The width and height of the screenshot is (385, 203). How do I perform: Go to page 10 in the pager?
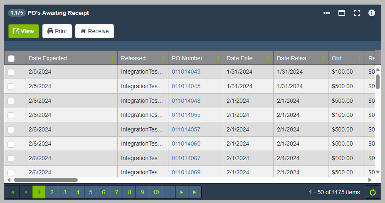coord(155,192)
